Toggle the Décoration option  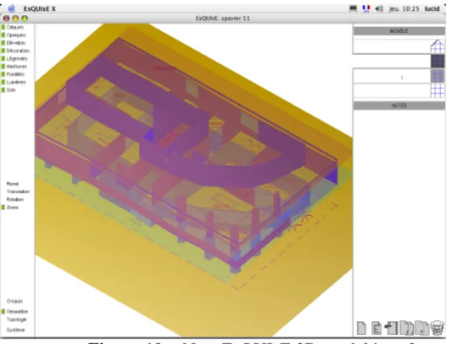coord(16,51)
